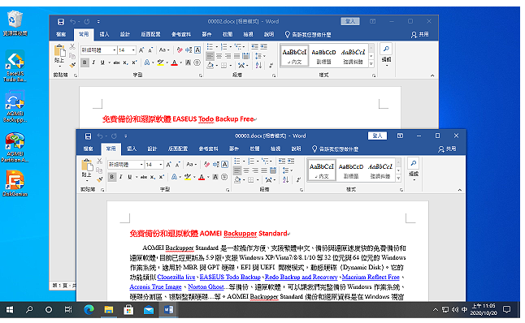Click 共用 share button in 00003 Word
Screen dimensions: 525x323
point(447,149)
